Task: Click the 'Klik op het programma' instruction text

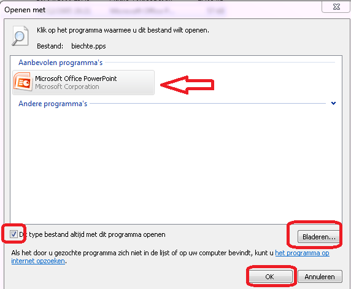Action: 123,30
